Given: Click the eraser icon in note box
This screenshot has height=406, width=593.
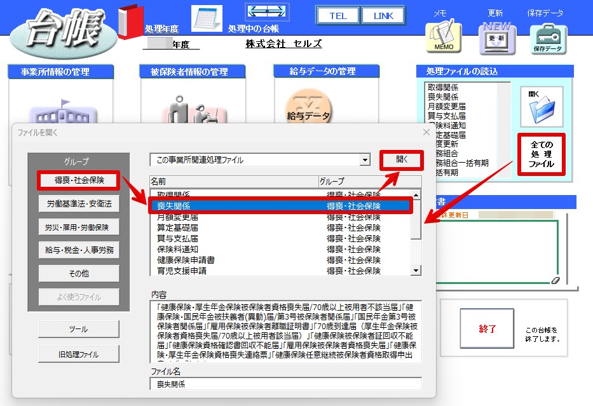Looking at the screenshot, I should [x=555, y=280].
